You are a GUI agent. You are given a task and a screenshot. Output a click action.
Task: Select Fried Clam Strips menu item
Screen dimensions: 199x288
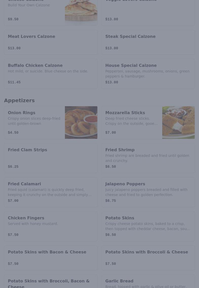[51, 158]
